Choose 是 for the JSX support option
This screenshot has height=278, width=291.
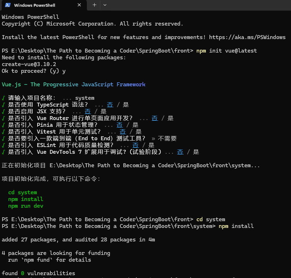coord(103,111)
